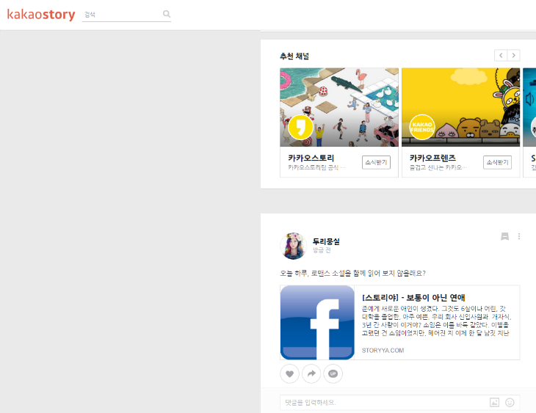Open 두리뭉실 profile picture
Image resolution: width=536 pixels, height=413 pixels.
click(x=293, y=246)
